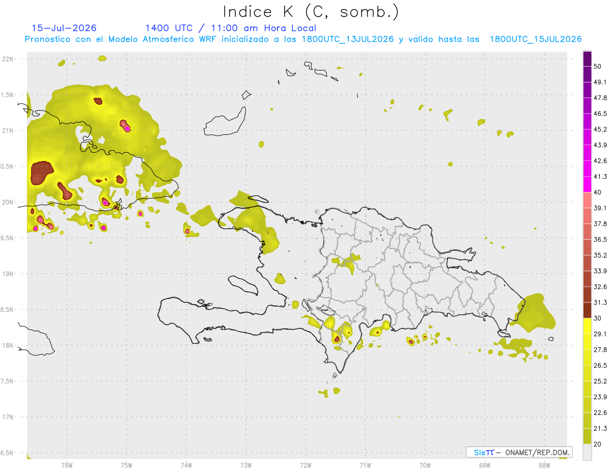
Task: Click the 70W longitude label
Action: [x=425, y=465]
